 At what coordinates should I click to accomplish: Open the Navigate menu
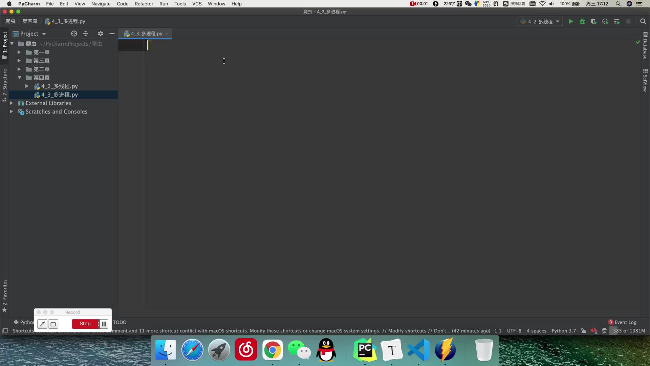click(x=101, y=4)
